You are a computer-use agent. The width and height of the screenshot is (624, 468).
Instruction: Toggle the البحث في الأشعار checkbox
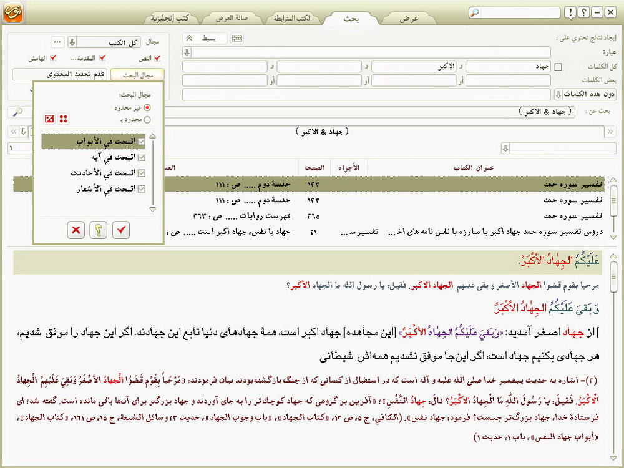141,189
